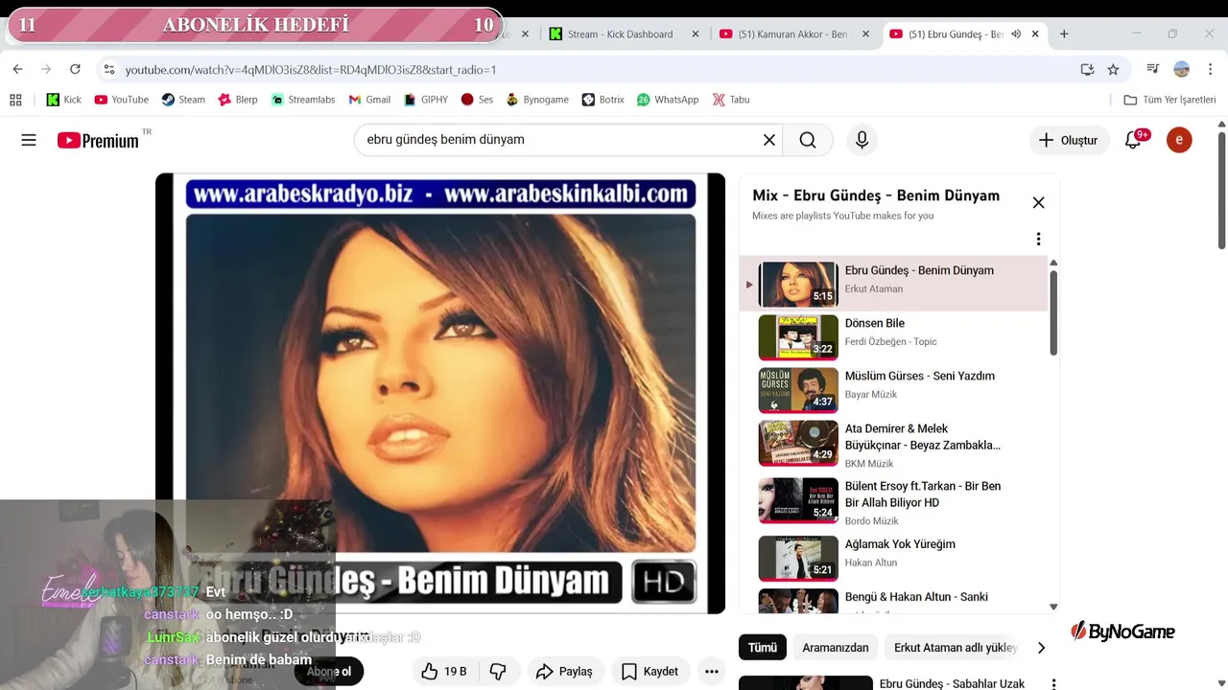The image size is (1228, 690).
Task: Open Chrome apps grid in bookmarks bar
Action: (x=15, y=100)
